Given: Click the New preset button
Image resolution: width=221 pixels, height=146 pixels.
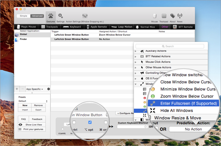Looking at the screenshot, I should 25,105.
